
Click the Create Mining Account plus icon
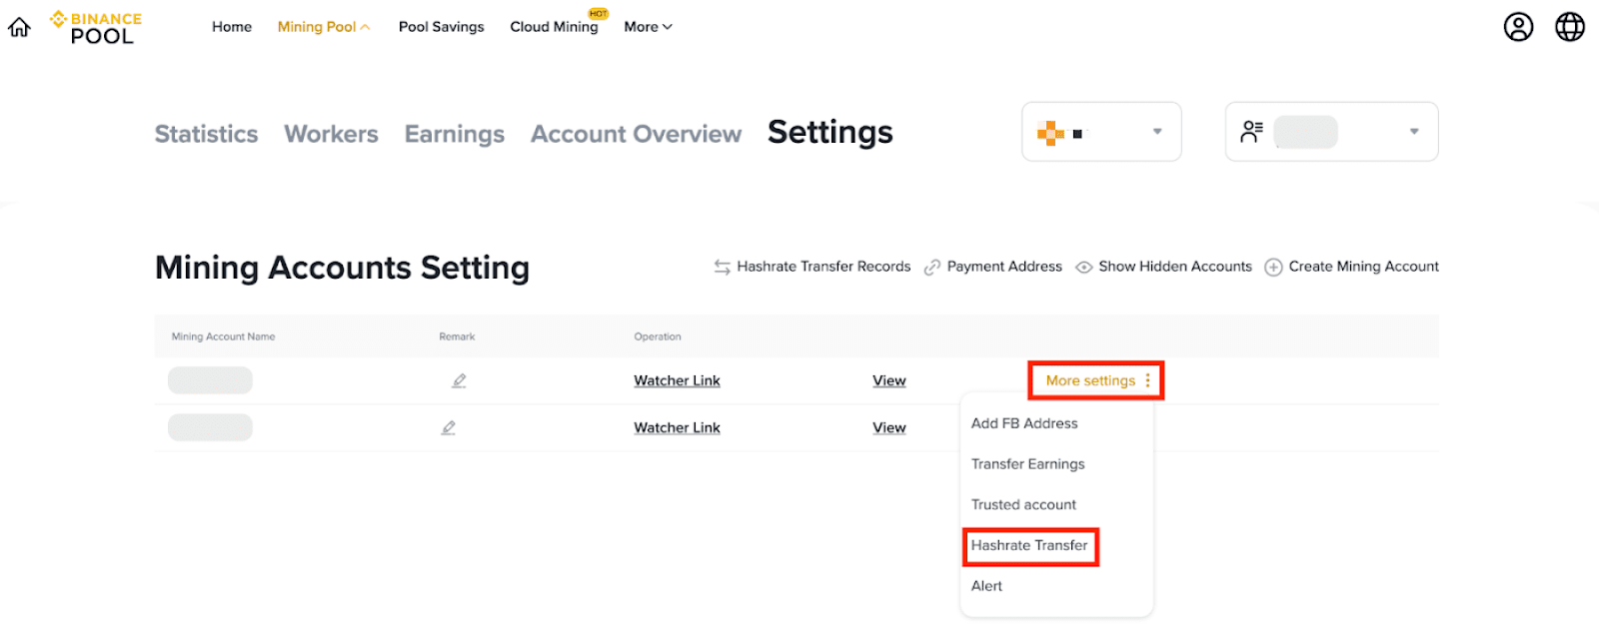click(1273, 268)
